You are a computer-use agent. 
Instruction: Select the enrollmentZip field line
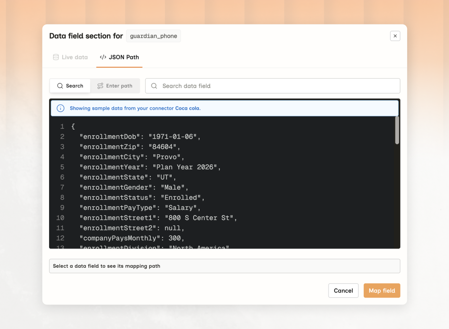[130, 147]
